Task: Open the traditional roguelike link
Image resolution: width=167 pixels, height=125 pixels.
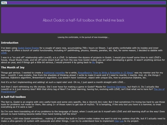Action: (54, 73)
